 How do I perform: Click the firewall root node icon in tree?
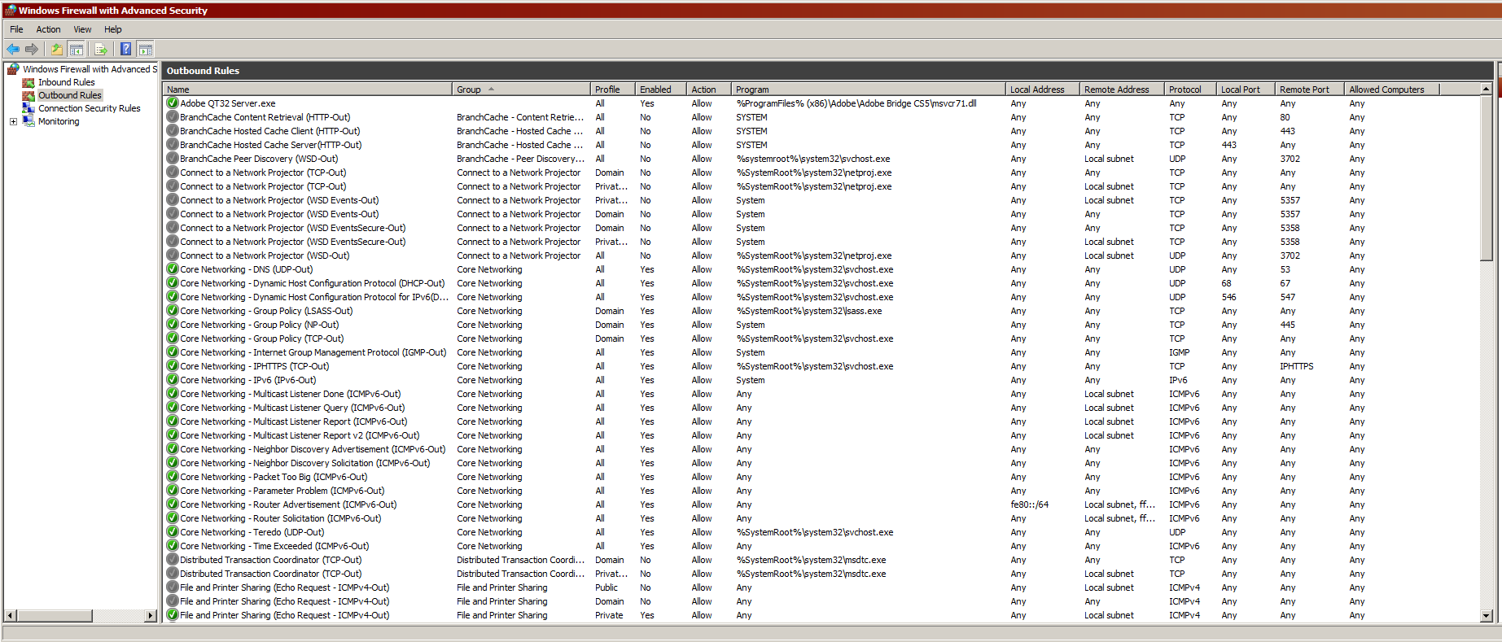pyautogui.click(x=13, y=69)
